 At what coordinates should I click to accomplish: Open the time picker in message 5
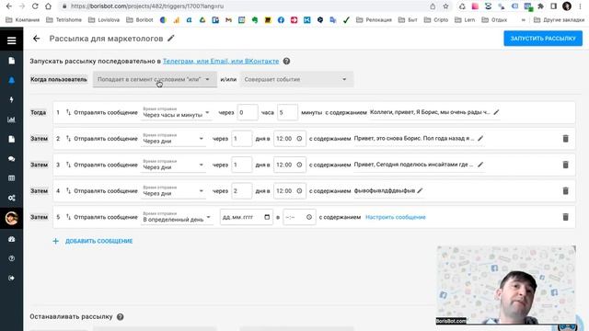coord(309,217)
